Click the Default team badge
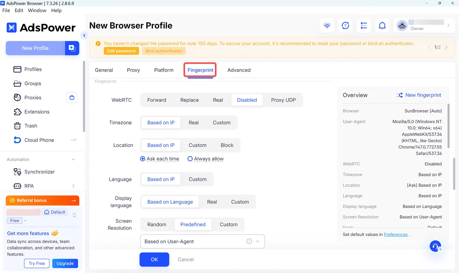This screenshot has width=459, height=273. [55, 212]
